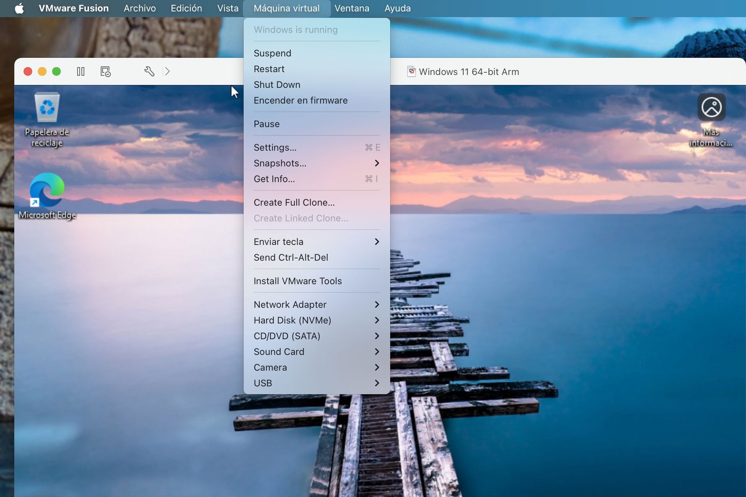Open VM settings wrench icon

(149, 71)
